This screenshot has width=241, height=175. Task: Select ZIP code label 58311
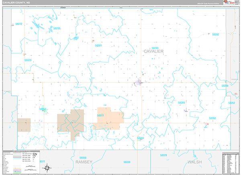pos(100,115)
